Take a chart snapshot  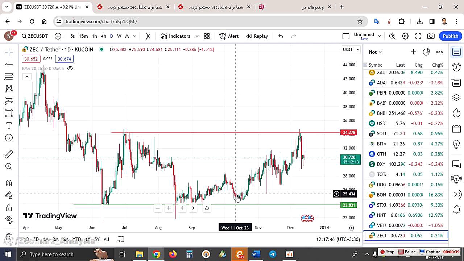(431, 36)
